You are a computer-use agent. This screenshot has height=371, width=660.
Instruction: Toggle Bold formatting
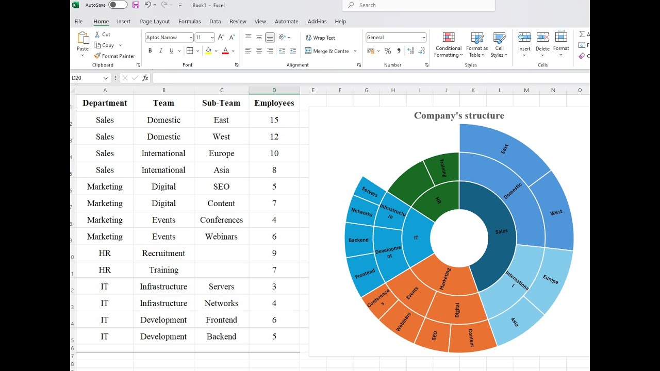(x=150, y=50)
